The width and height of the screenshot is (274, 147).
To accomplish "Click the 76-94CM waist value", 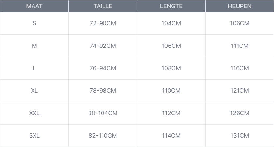I will pos(103,68).
